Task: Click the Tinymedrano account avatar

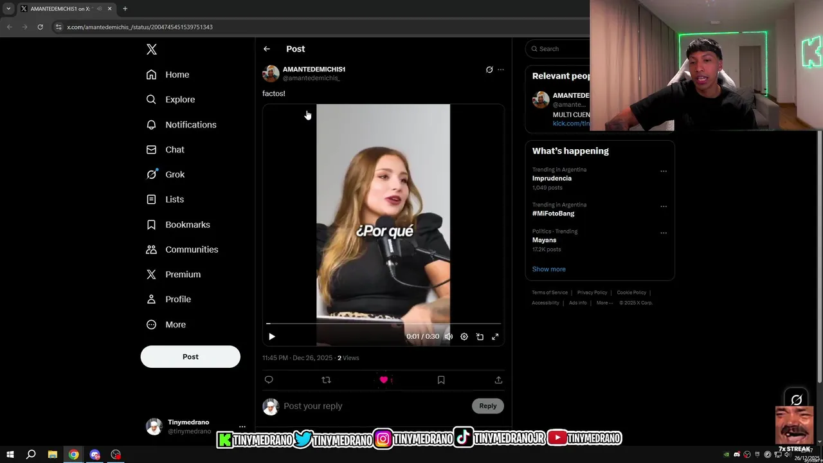Action: (x=154, y=426)
